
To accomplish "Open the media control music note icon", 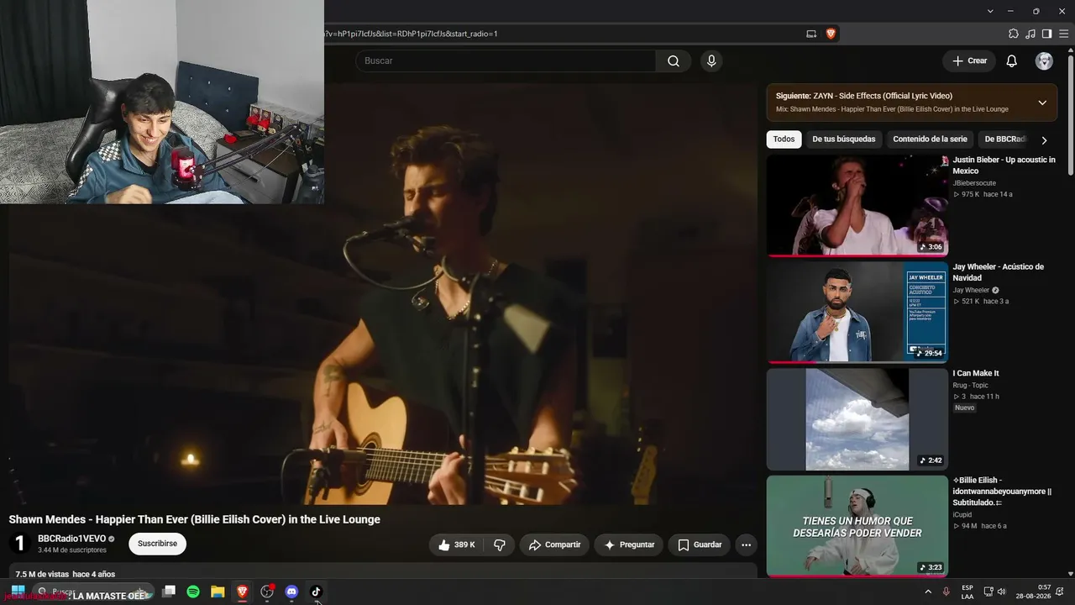I will pyautogui.click(x=1030, y=34).
